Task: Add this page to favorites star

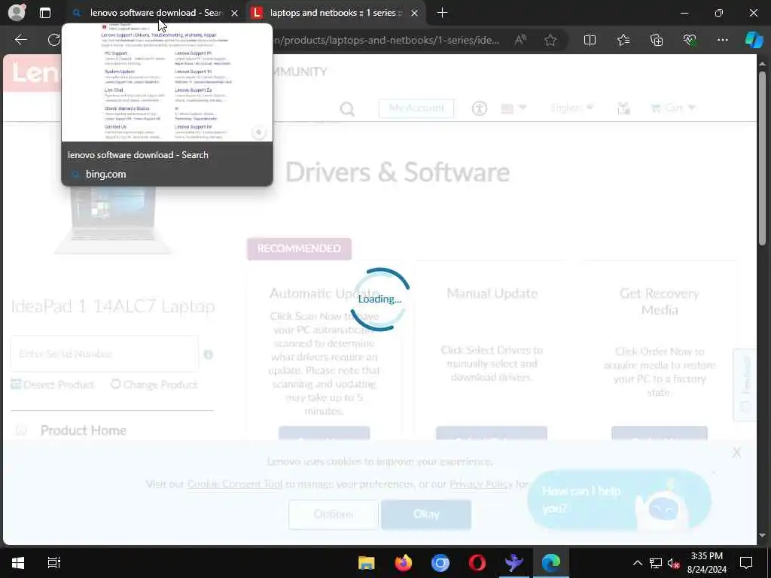Action: point(550,40)
